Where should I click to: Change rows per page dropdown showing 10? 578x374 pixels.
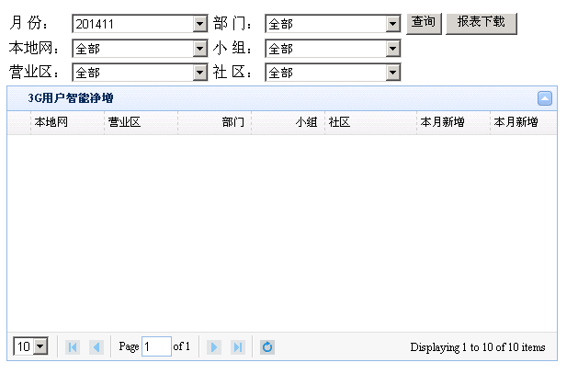(30, 346)
